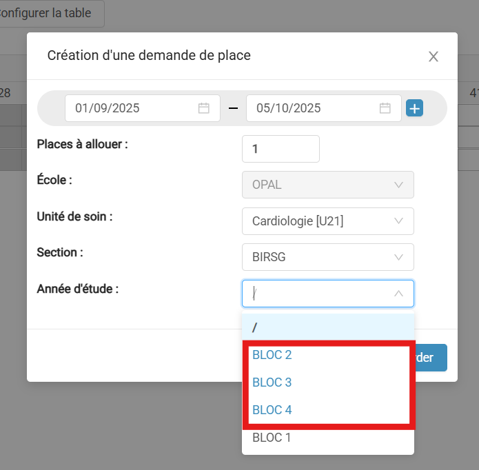Image resolution: width=479 pixels, height=470 pixels.
Task: Choose the highlighted slash option
Action: coord(328,327)
